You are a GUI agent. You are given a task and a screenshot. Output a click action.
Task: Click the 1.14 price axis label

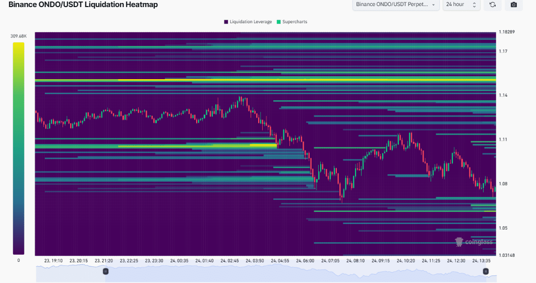pyautogui.click(x=503, y=95)
